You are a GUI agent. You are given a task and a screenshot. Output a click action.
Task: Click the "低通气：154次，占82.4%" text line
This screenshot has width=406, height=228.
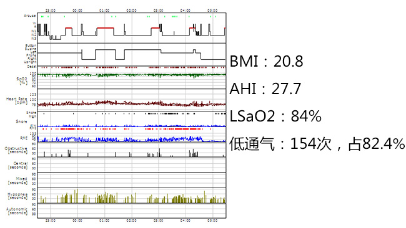[317, 143]
